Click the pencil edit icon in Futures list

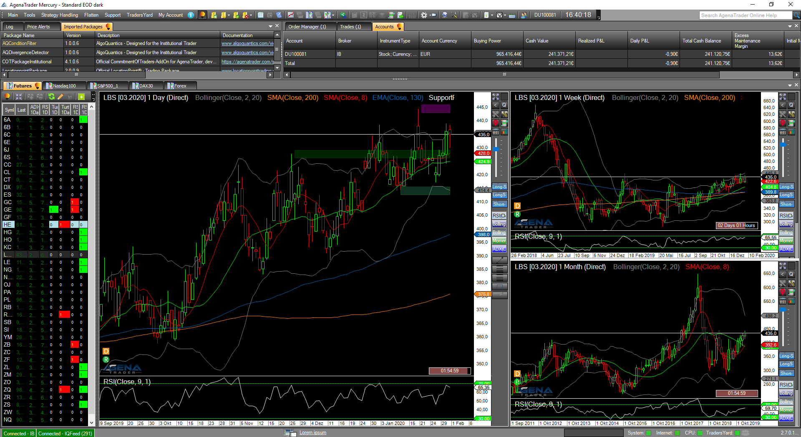60,97
